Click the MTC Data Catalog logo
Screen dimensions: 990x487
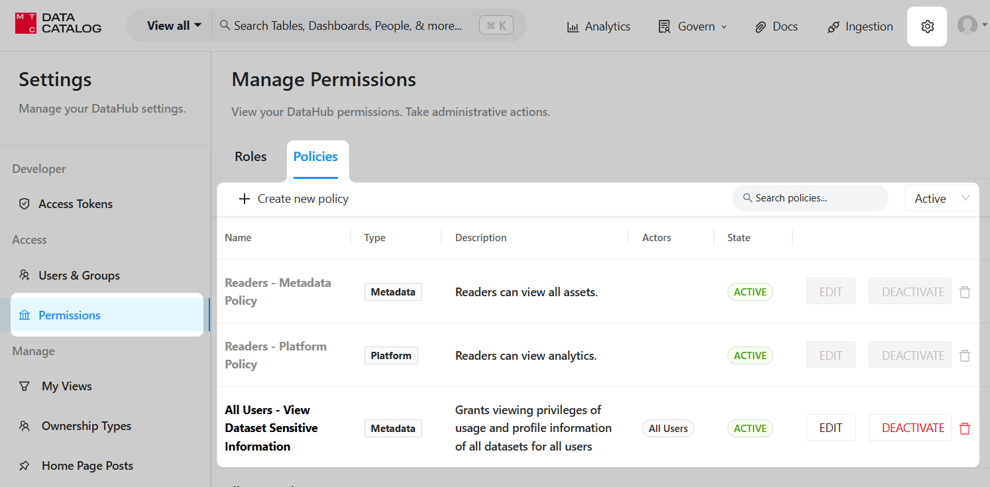click(x=58, y=23)
